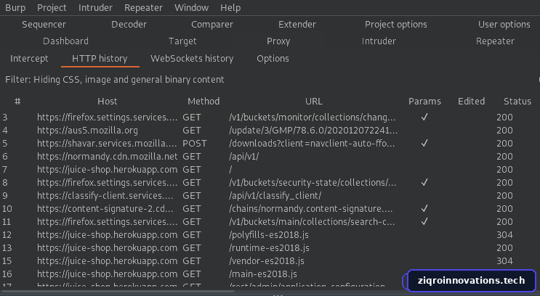Select the Intercept sub-tab

29,59
